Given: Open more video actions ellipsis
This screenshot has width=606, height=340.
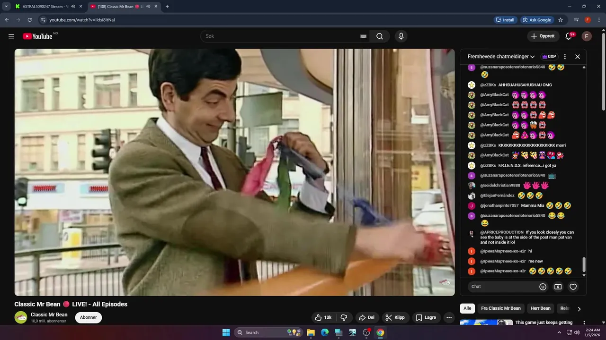Looking at the screenshot, I should click(449, 317).
